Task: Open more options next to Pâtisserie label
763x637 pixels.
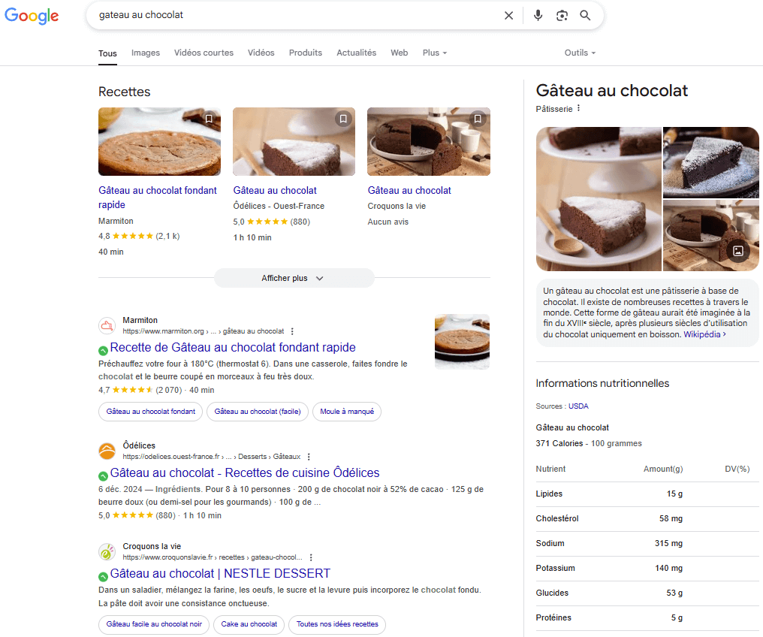Action: (x=578, y=108)
